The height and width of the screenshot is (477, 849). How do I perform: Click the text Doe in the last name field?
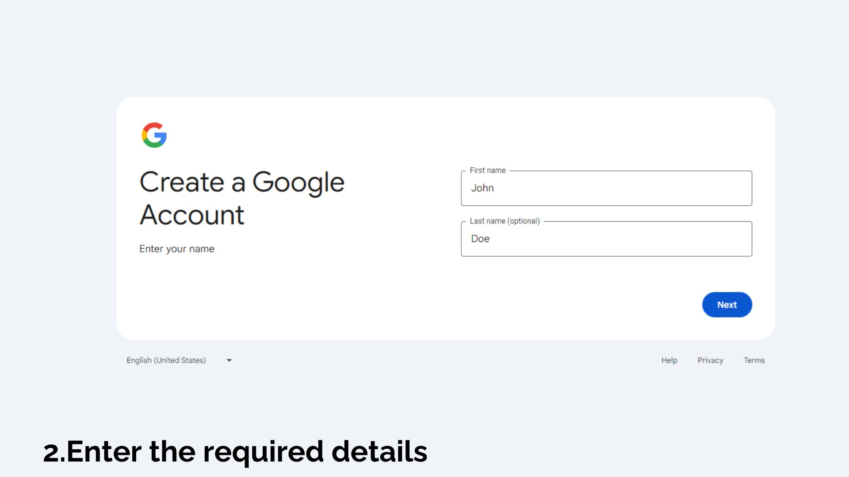[480, 239]
